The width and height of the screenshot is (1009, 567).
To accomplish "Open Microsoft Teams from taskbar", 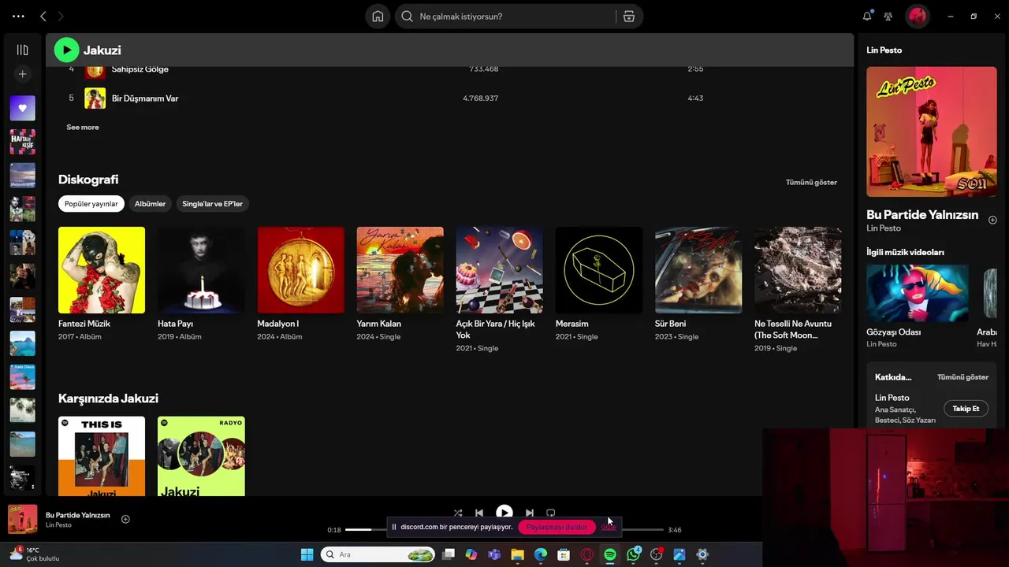I will coord(494,554).
